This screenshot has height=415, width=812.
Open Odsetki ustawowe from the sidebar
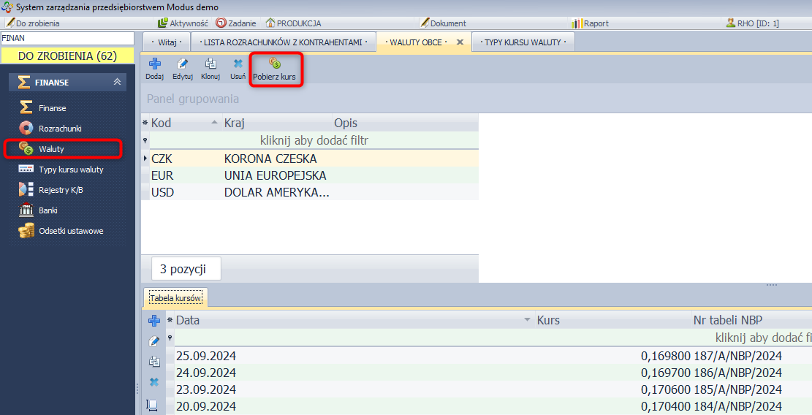click(70, 231)
